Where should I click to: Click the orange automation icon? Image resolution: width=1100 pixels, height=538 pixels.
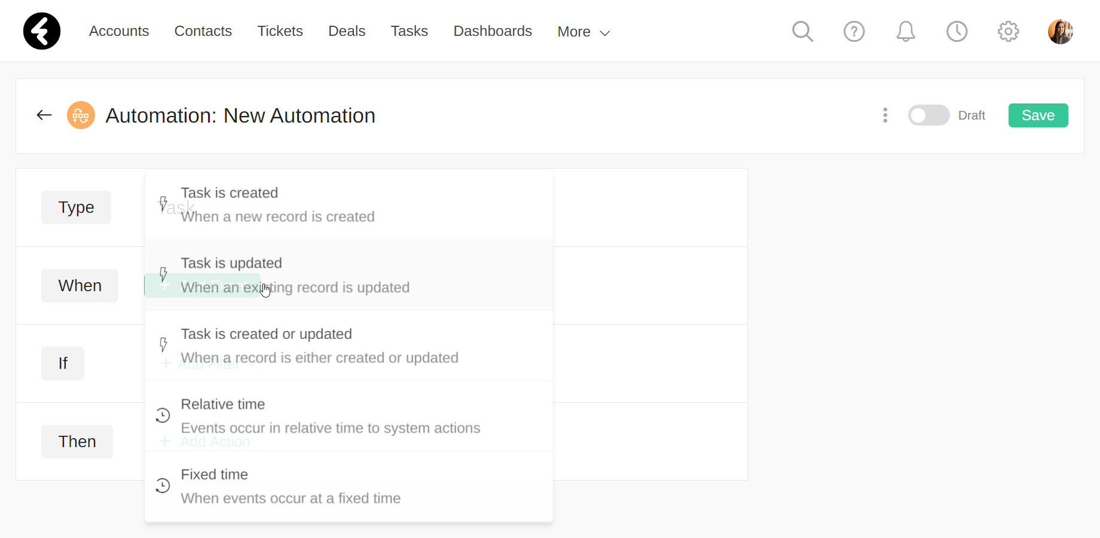(x=81, y=115)
